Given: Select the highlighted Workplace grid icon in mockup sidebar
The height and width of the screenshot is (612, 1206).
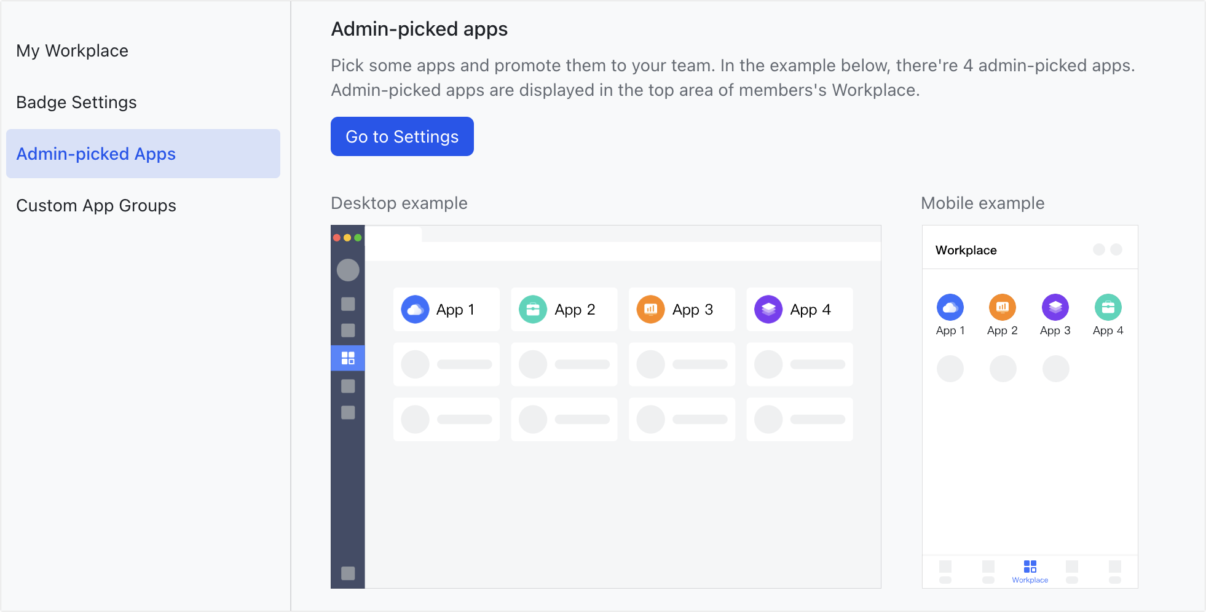Looking at the screenshot, I should [348, 358].
